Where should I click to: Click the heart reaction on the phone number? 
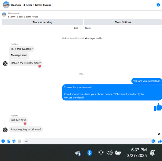25,124
